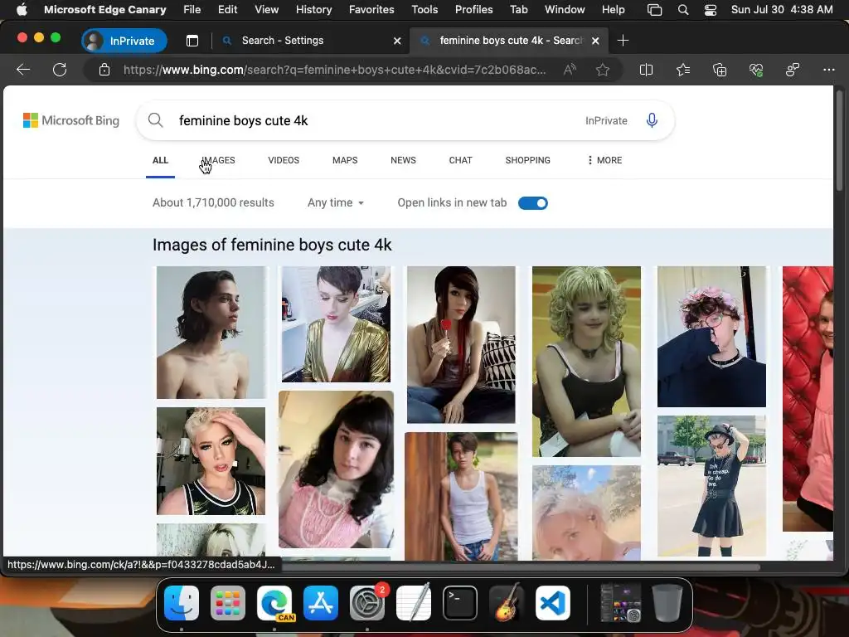Image resolution: width=849 pixels, height=637 pixels.
Task: Close the feminine boys cute 4k tab
Action: coord(595,41)
